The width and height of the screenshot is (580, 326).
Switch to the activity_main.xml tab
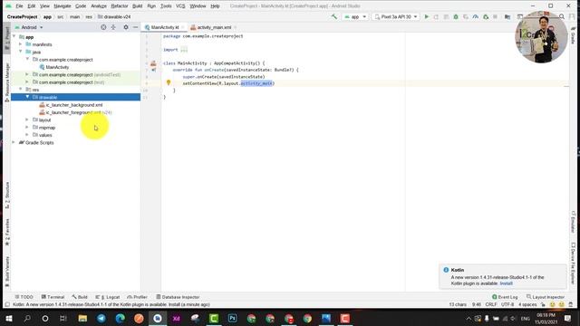point(214,27)
